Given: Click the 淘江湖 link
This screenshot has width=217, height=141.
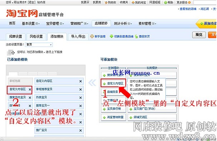Looking at the screenshot, I should [204, 9].
